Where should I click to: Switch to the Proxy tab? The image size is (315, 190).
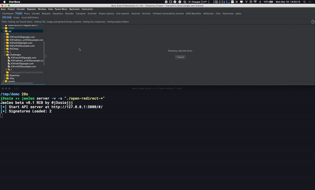tap(27, 13)
